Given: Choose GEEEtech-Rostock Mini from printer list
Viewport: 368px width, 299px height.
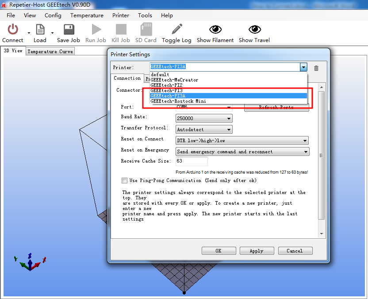Looking at the screenshot, I should coord(228,101).
